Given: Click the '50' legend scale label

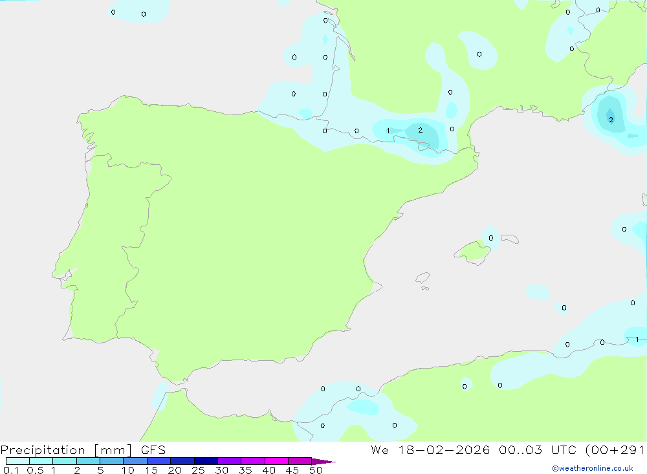Looking at the screenshot, I should [316, 470].
